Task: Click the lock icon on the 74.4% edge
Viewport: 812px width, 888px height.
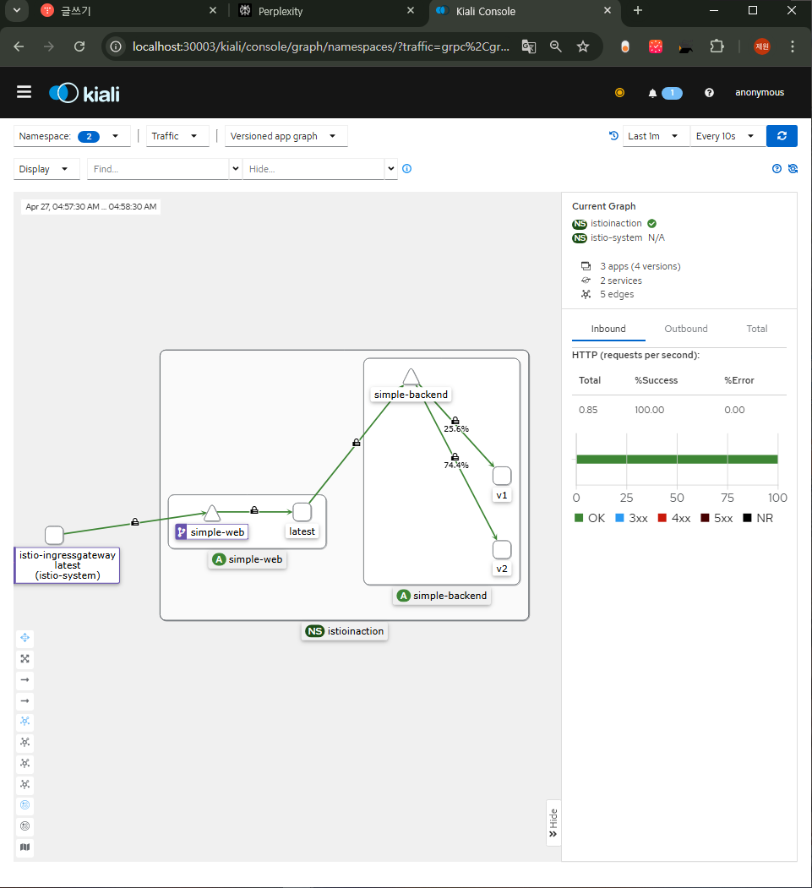Action: pos(455,456)
